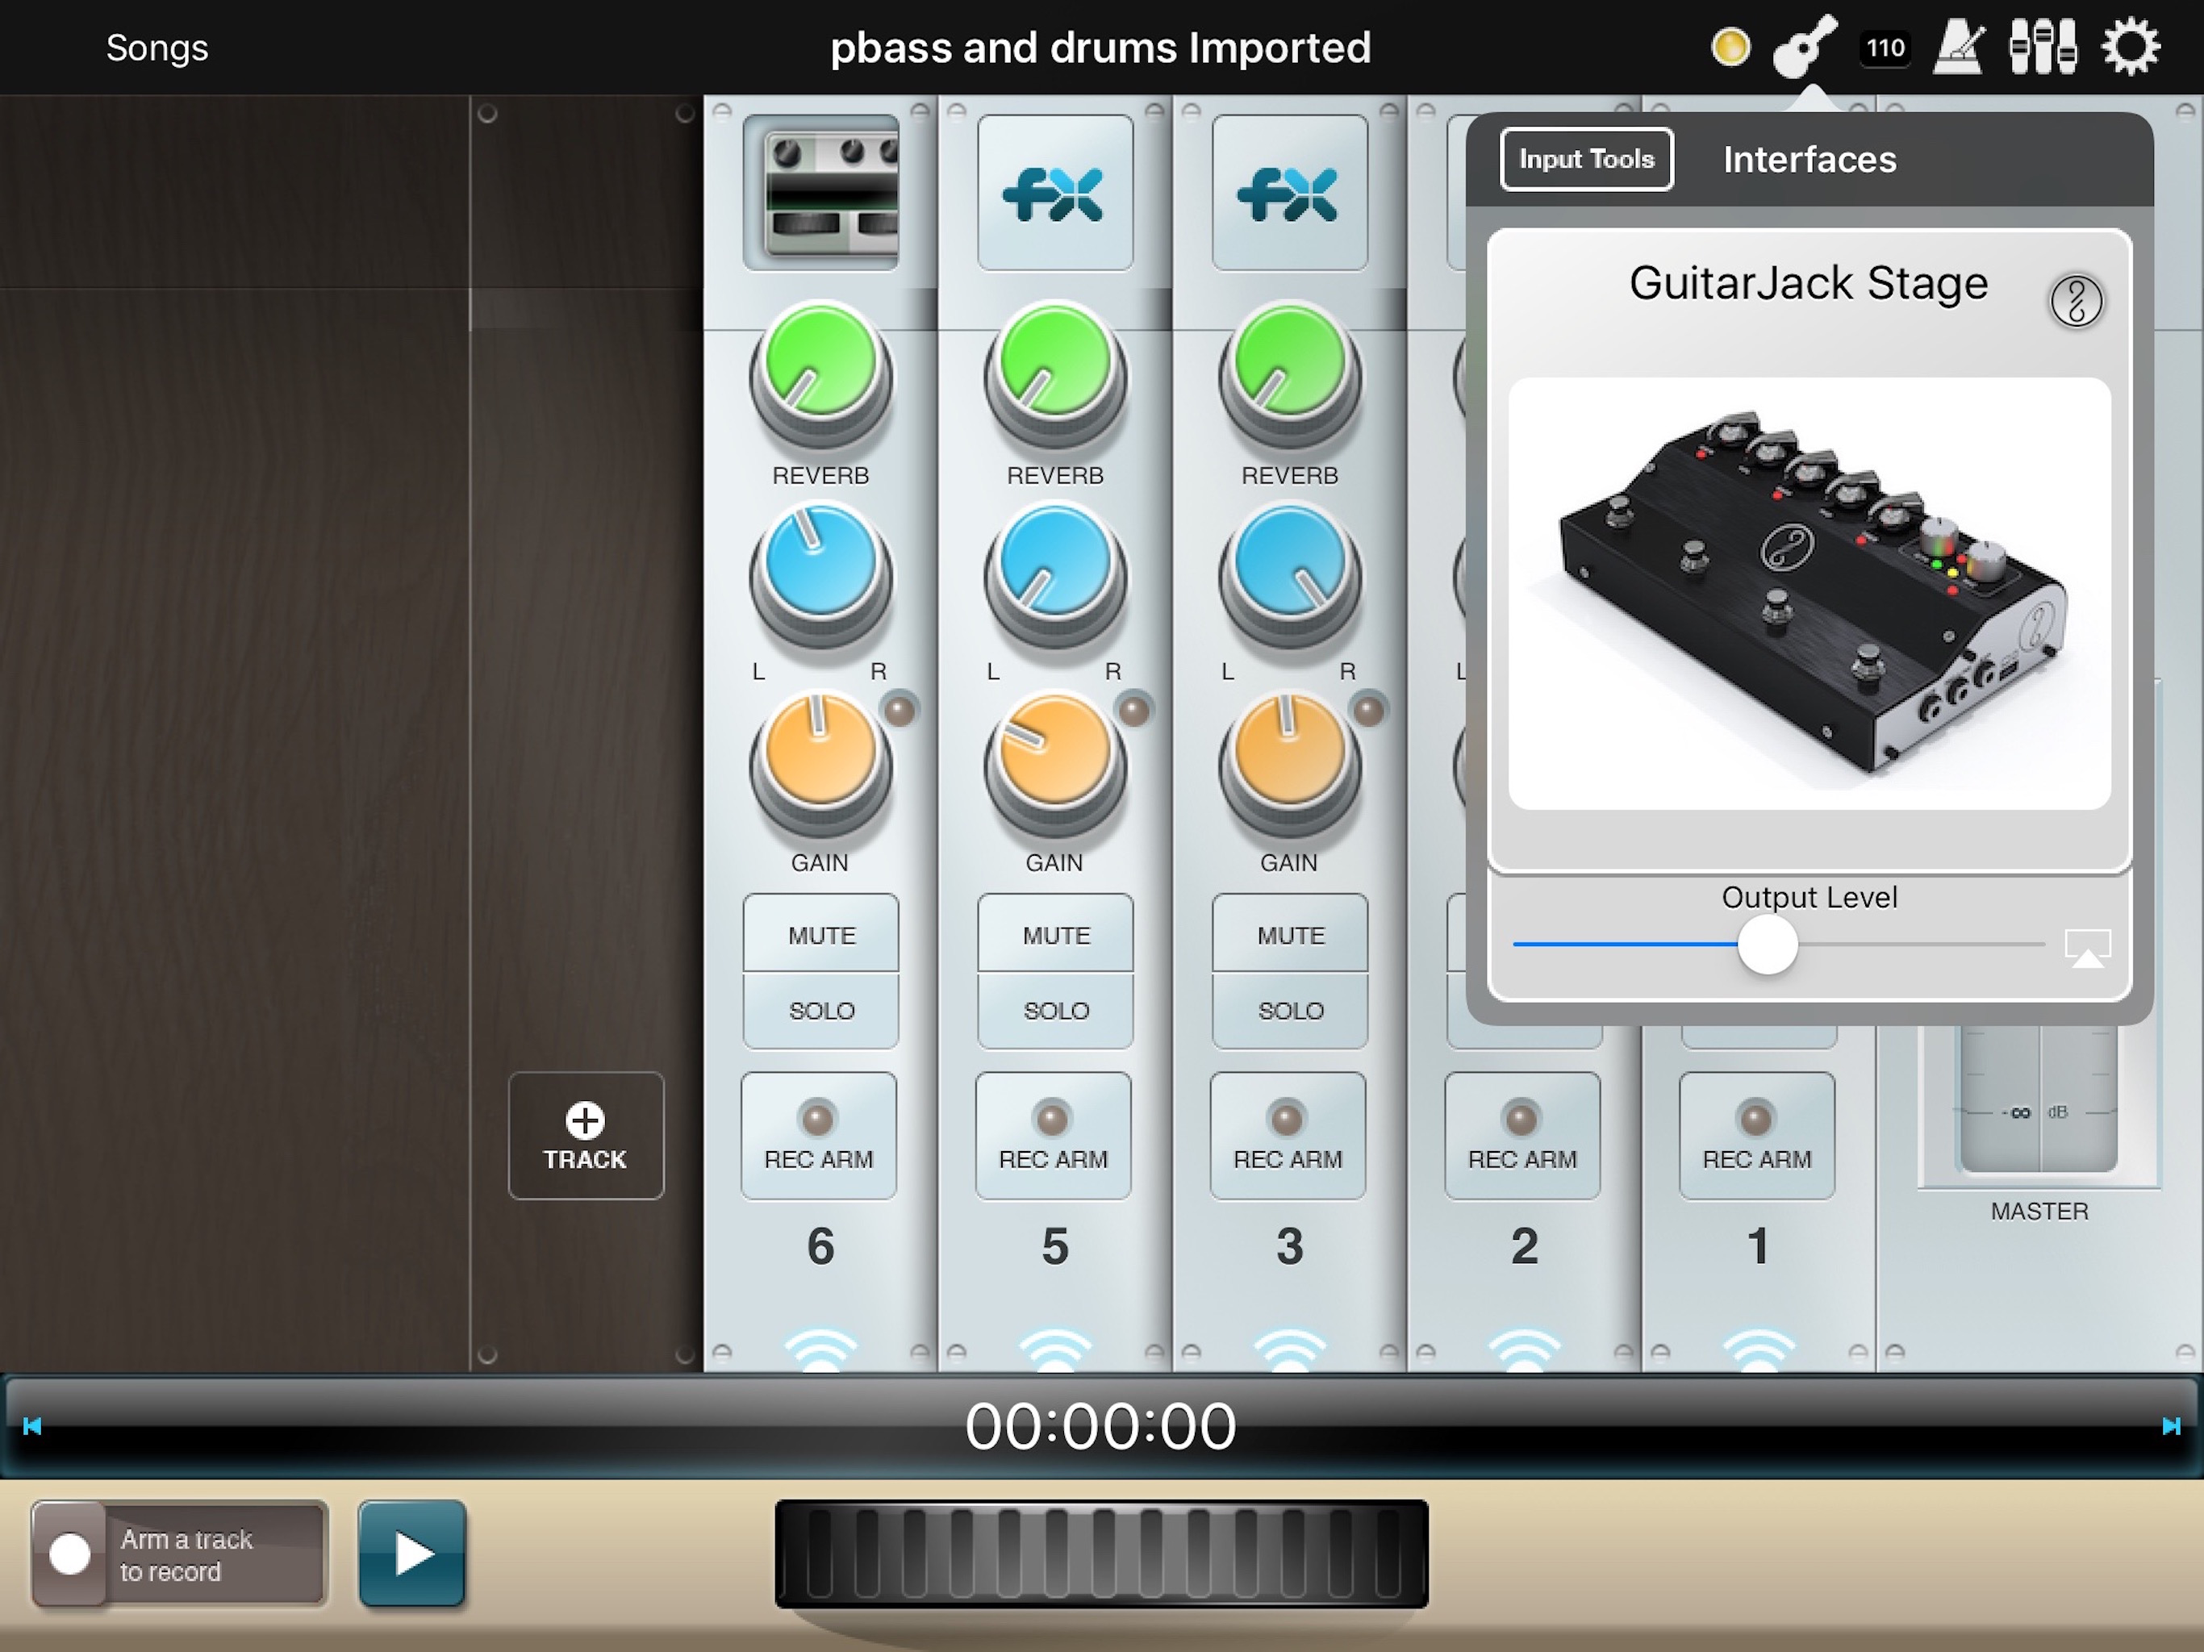This screenshot has height=1652, width=2204.
Task: Open the guitar input tools icon
Action: click(1805, 47)
